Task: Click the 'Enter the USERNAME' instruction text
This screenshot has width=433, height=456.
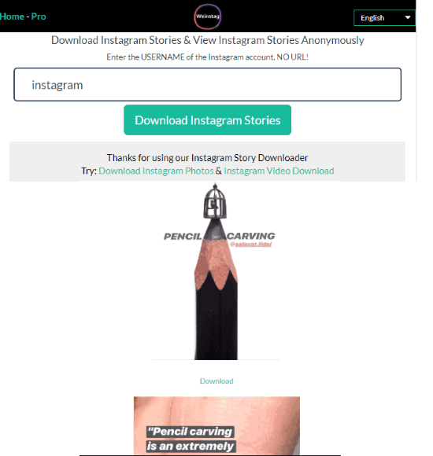Action: pyautogui.click(x=207, y=57)
